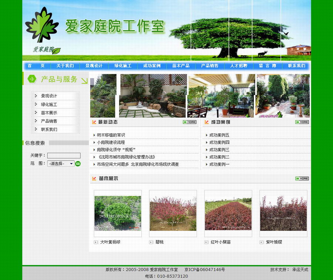Expand the 范围 请选择 dropdown
333x280 pixels.
(x=61, y=163)
